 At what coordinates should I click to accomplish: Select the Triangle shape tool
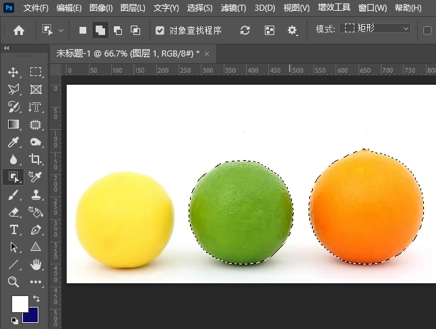36,246
